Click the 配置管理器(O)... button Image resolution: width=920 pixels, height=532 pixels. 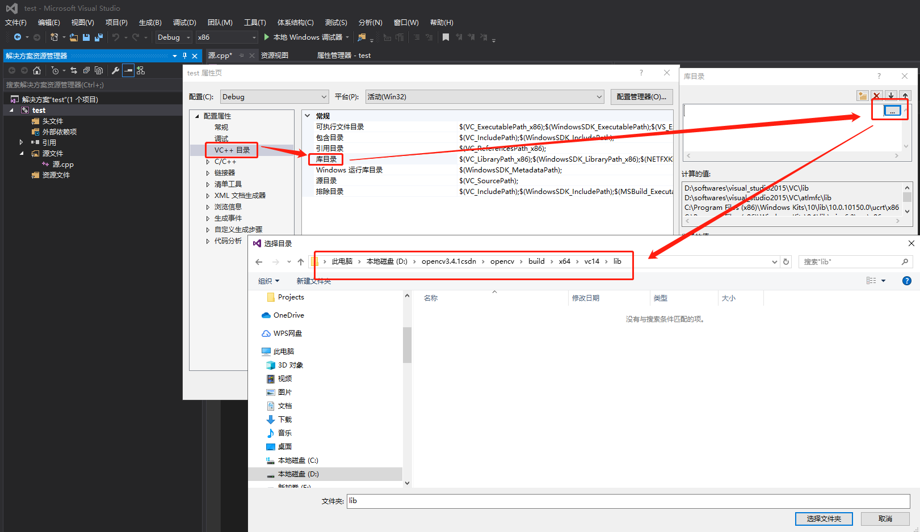pos(641,97)
